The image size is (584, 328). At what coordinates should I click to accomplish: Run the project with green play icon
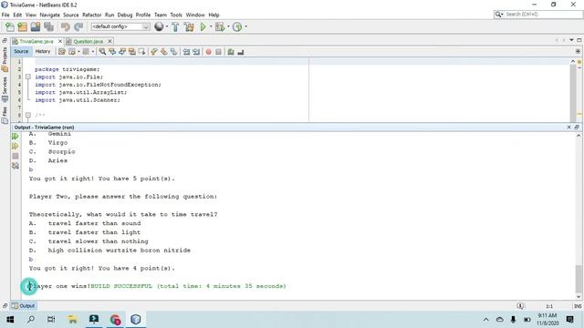coord(203,26)
